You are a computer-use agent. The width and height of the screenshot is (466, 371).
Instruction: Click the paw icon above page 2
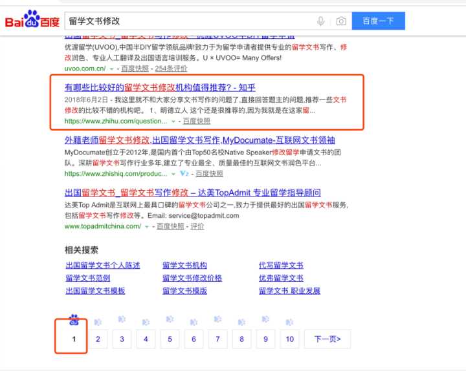pyautogui.click(x=98, y=322)
